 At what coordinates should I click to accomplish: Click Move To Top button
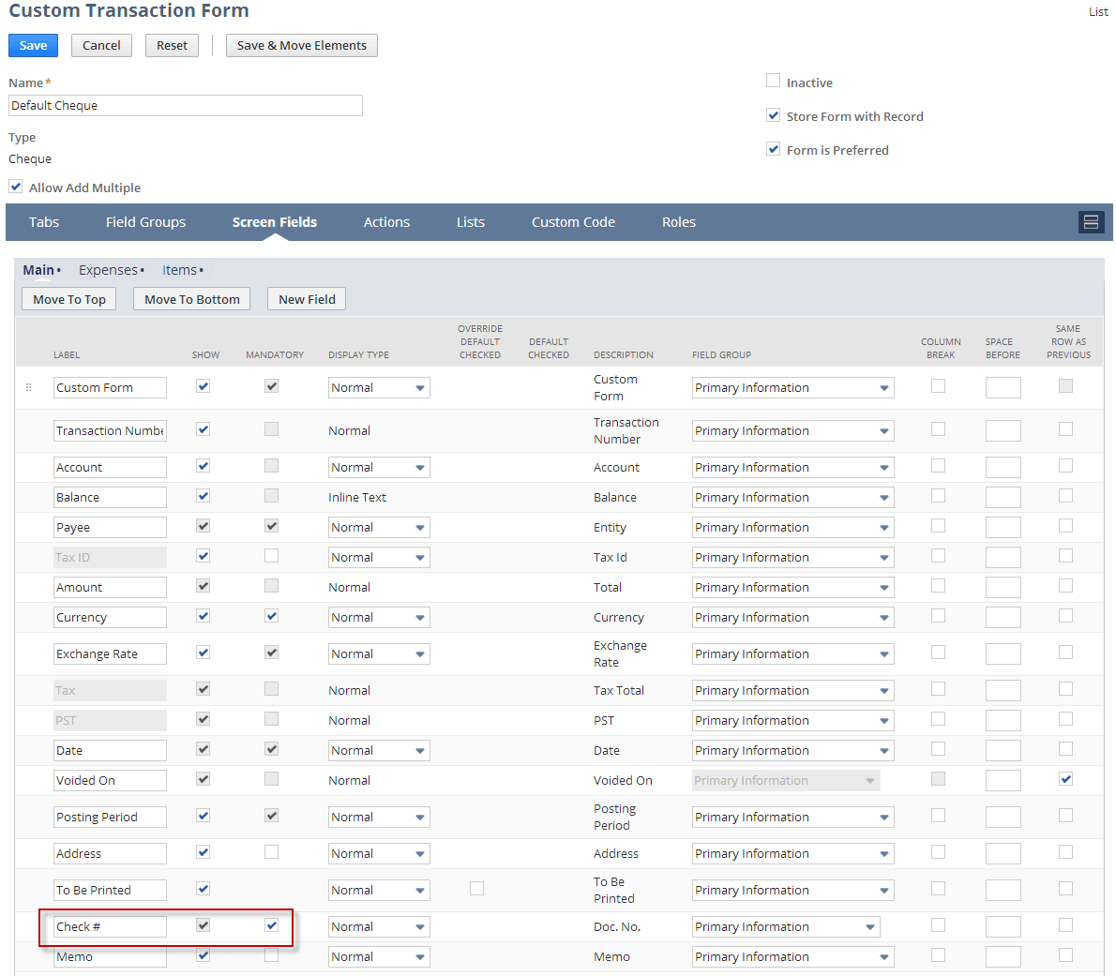coord(69,299)
